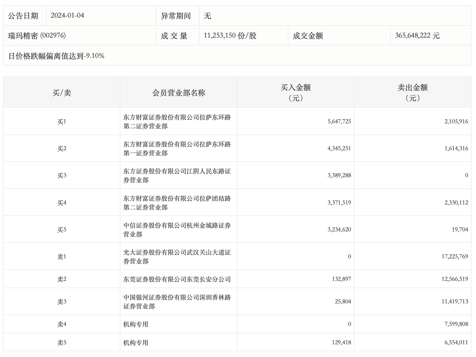Screen dimensions: 476x357
Task: Click the 卖出金额 column header
Action: [412, 92]
